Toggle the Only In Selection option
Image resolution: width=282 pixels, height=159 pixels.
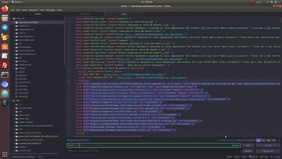tap(269, 140)
